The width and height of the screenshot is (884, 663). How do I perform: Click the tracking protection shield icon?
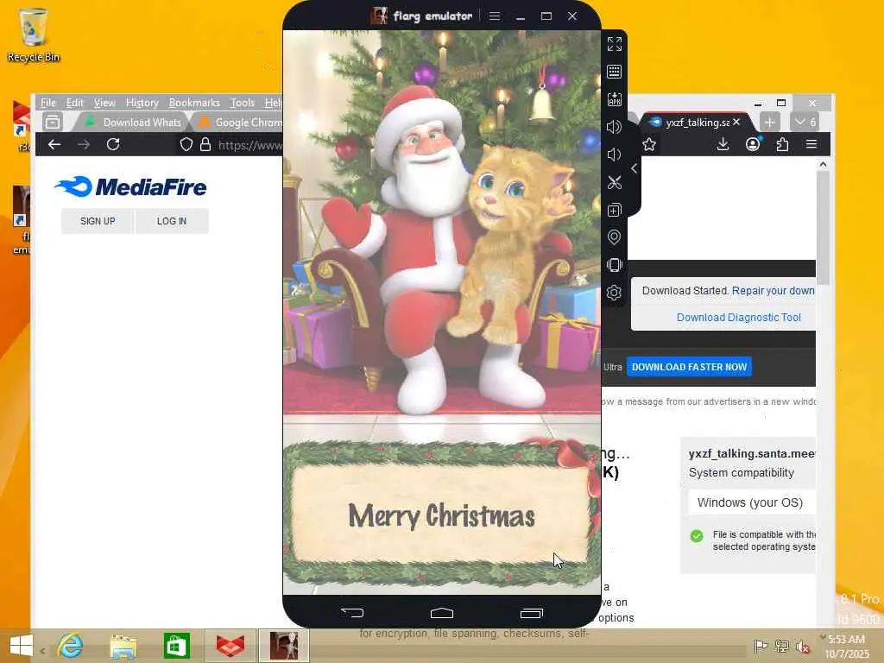point(186,145)
